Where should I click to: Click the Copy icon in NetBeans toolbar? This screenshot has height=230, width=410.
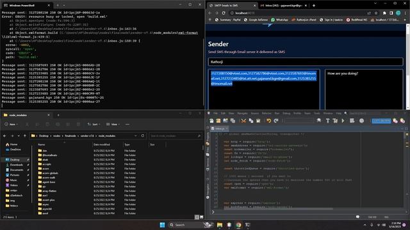click(x=251, y=121)
